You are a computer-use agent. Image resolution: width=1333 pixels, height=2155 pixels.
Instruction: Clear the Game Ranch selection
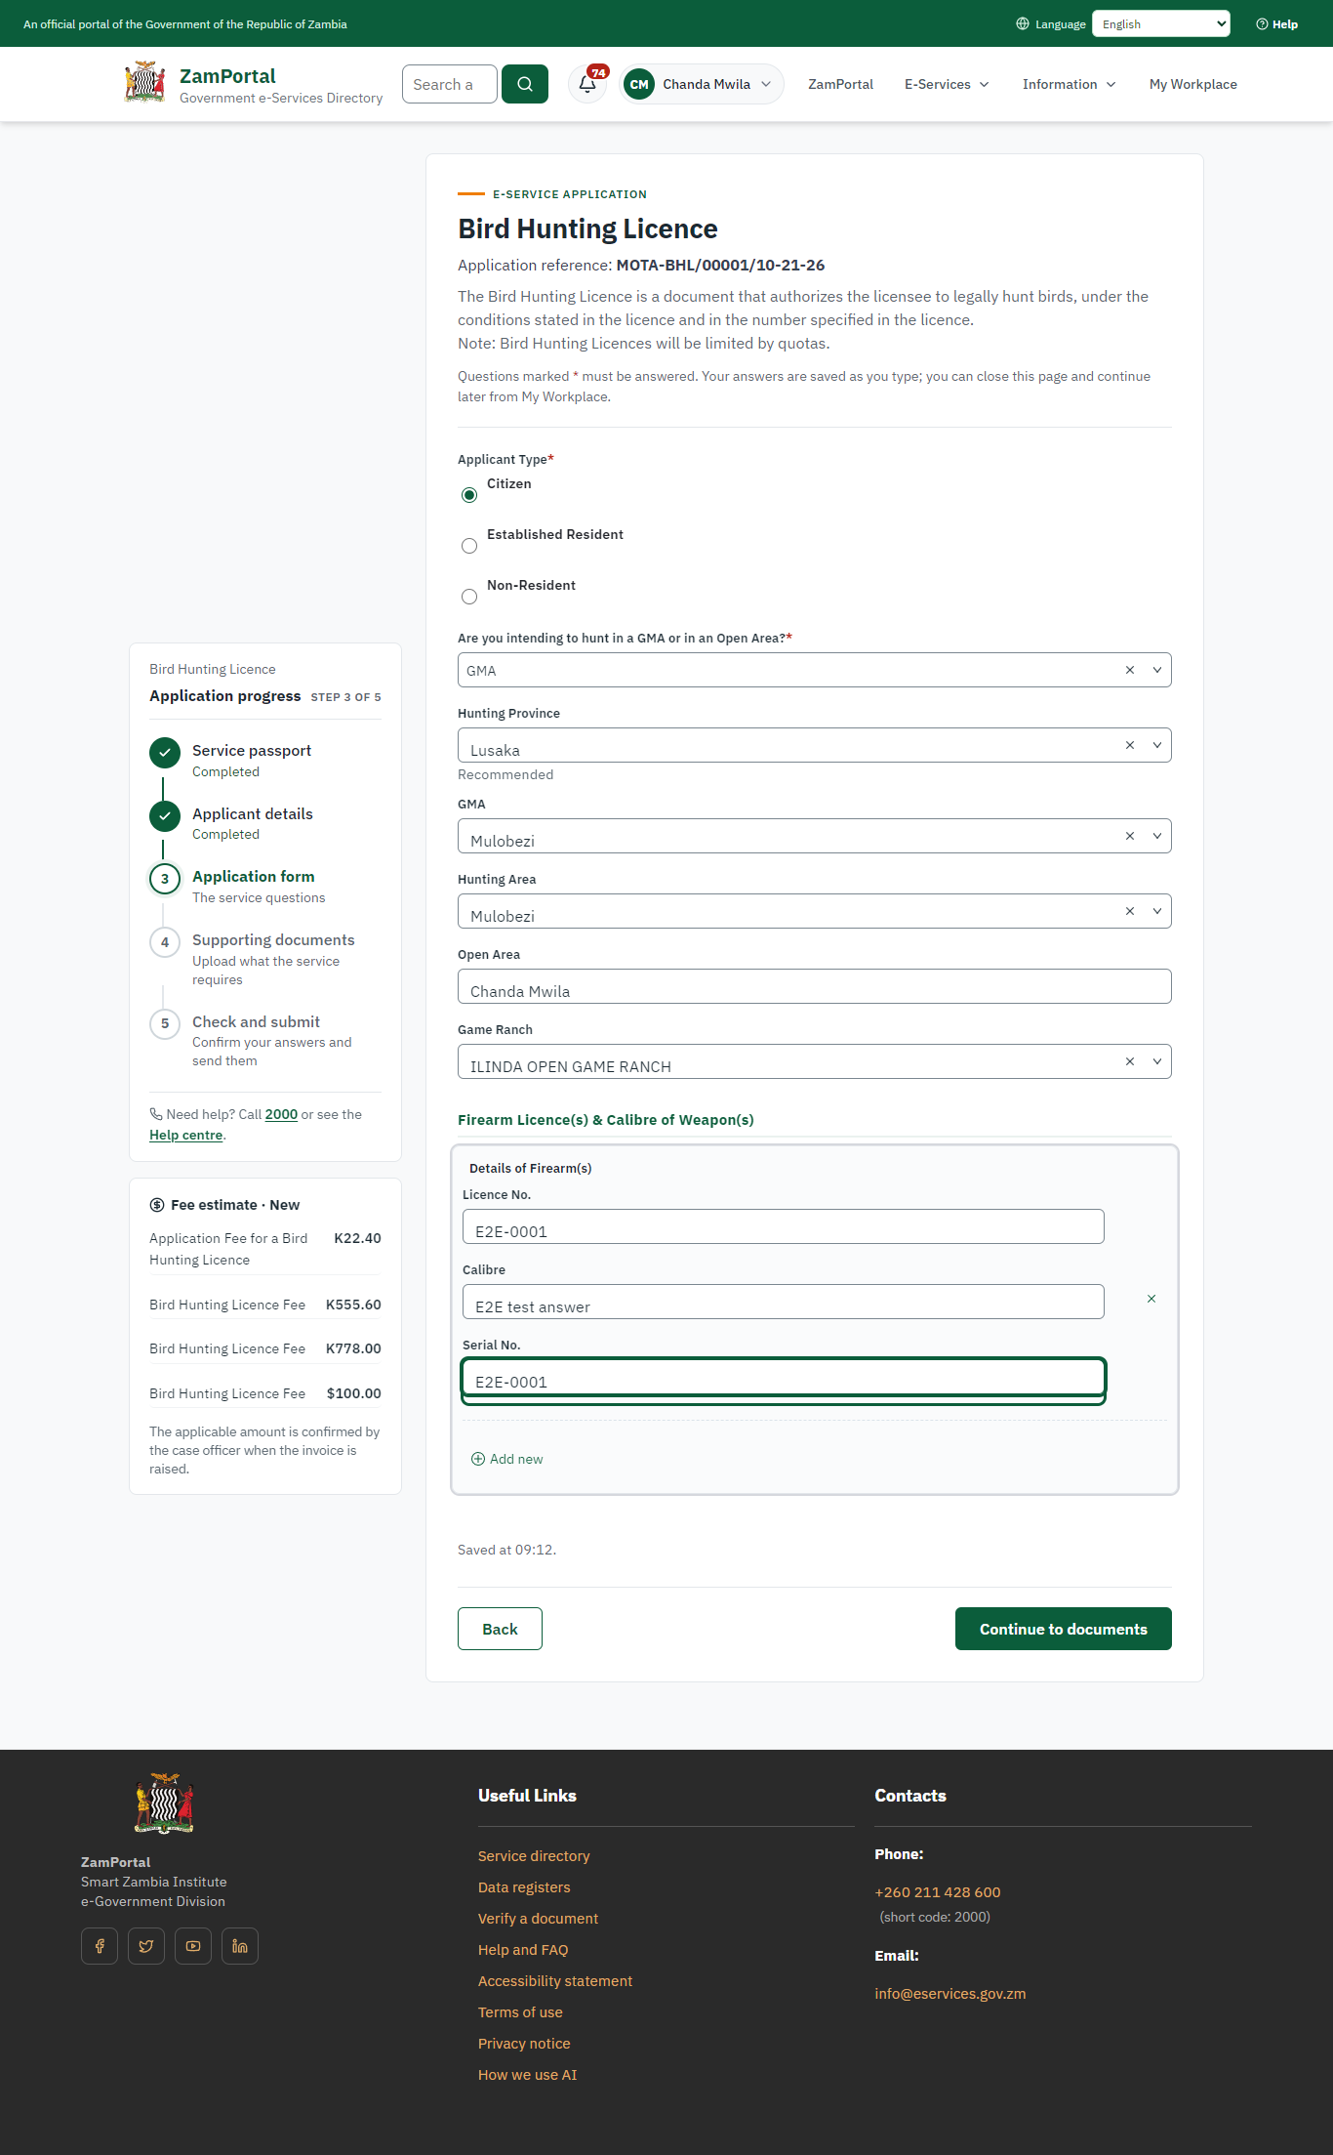[1130, 1061]
